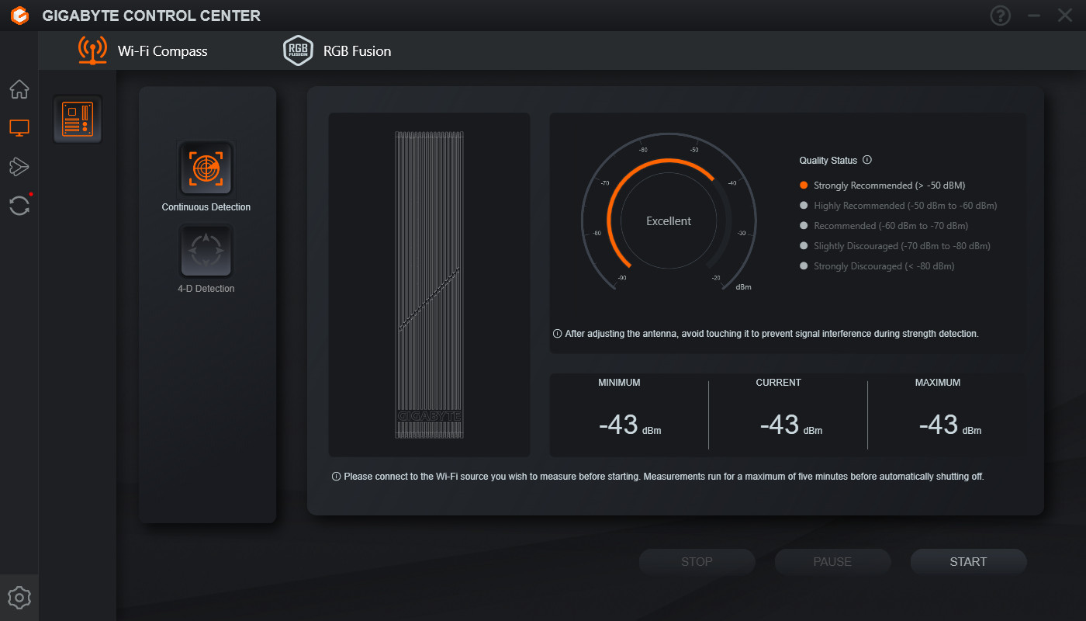Click the STOP button
Screen dimensions: 1086x621
click(697, 562)
